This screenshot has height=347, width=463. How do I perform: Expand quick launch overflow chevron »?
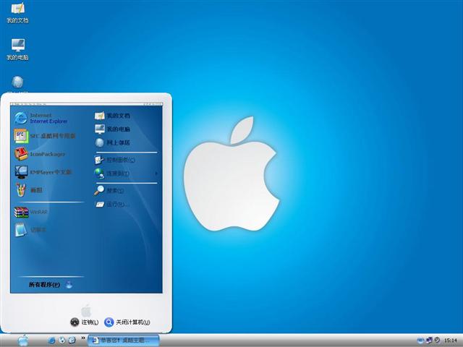[x=83, y=338]
